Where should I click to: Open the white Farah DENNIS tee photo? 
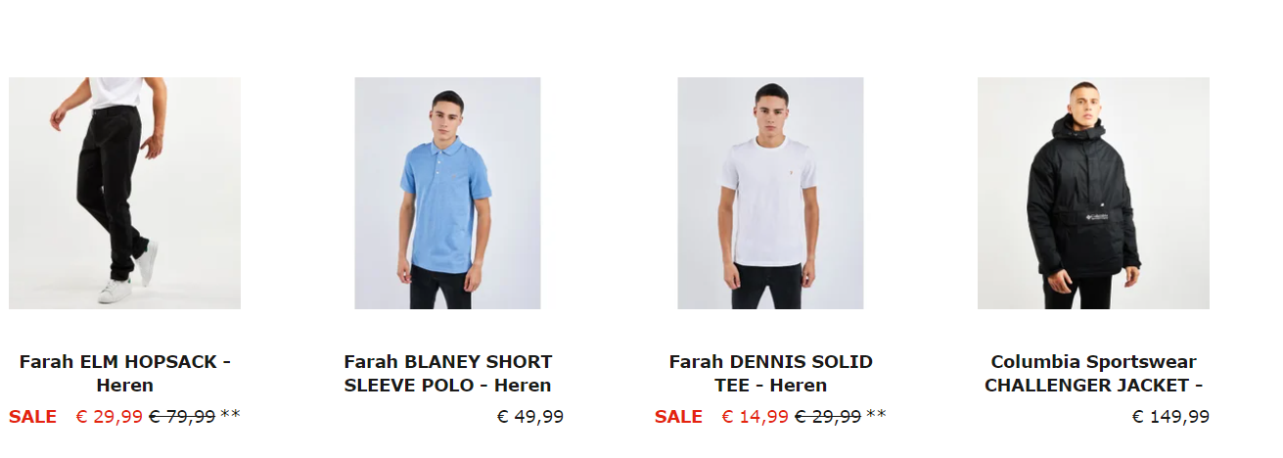tap(770, 193)
